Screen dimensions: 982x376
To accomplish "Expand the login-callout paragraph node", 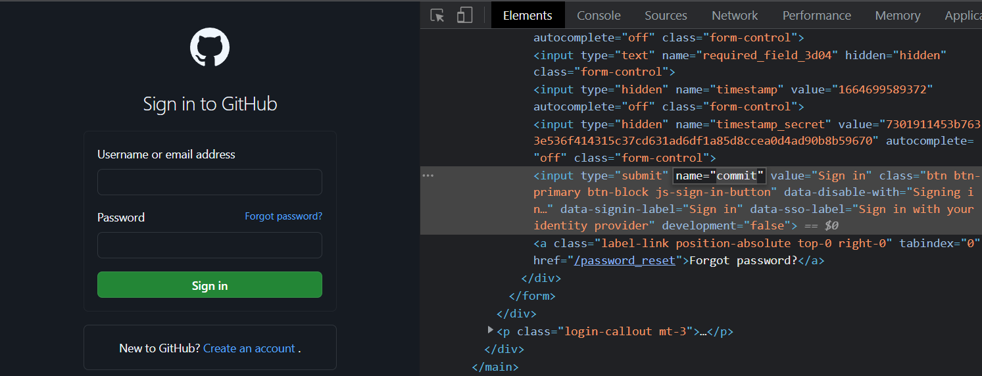I will 490,330.
